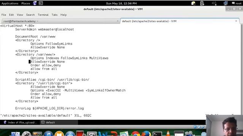
Task: Open the App Store icon in dock
Action: [x=70, y=134]
